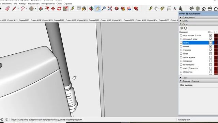Toggle visibility of 'котел' layer
218x123 pixels.
point(211,54)
